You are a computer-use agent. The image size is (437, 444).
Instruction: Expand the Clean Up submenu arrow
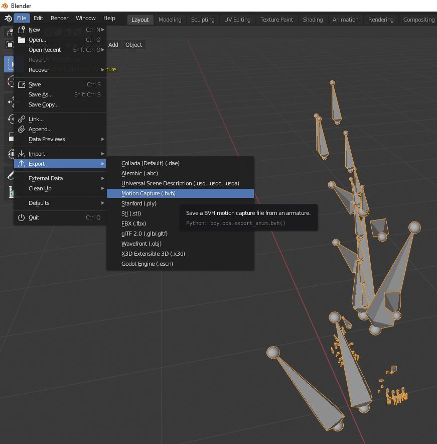point(103,188)
